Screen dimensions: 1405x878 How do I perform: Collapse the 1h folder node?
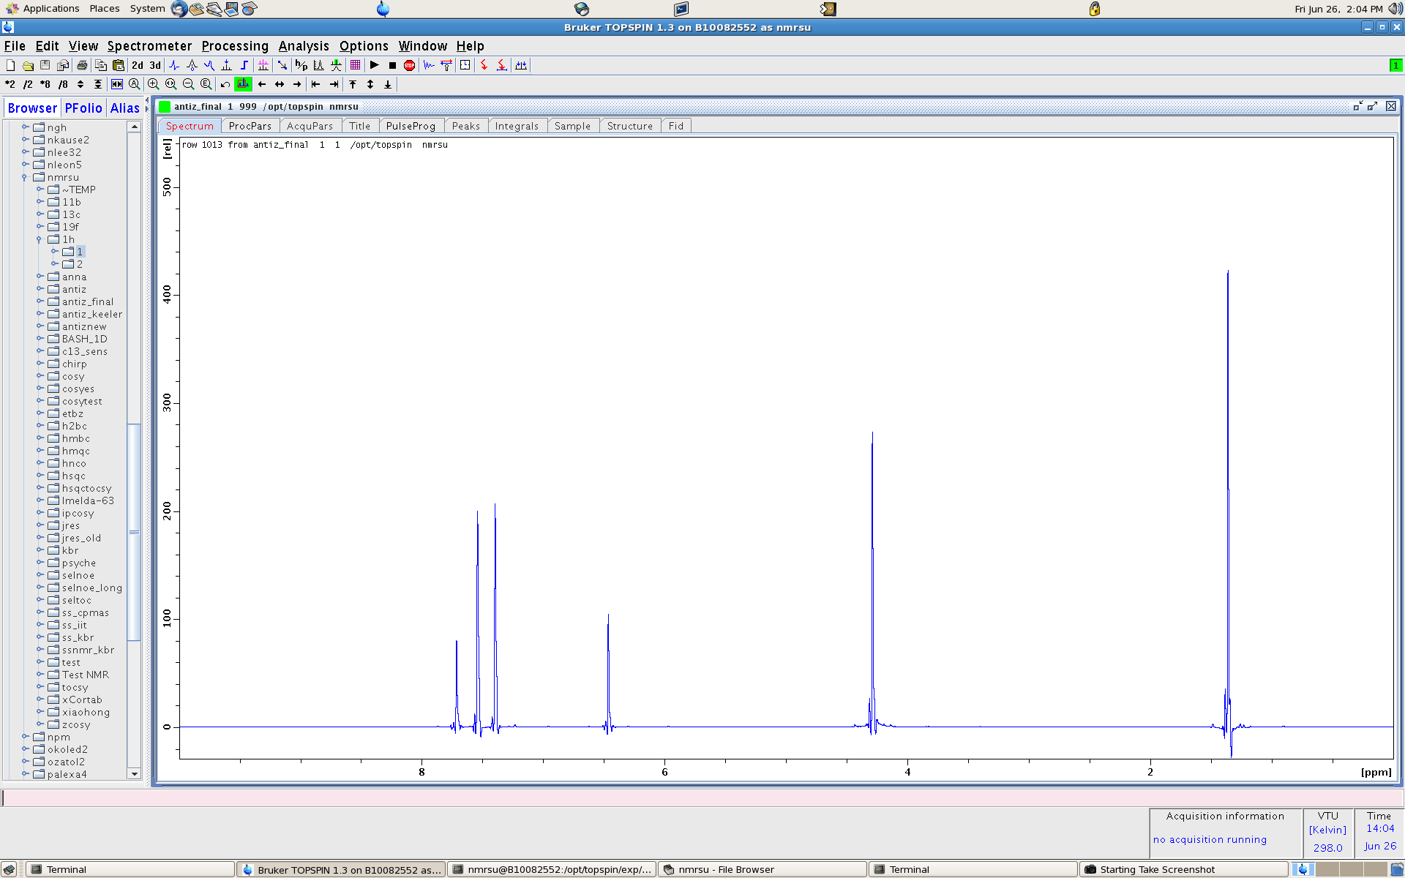click(40, 239)
